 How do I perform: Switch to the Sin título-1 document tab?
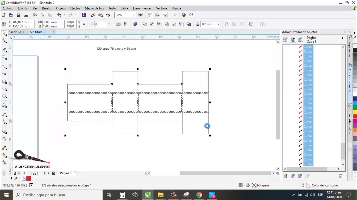click(x=16, y=32)
